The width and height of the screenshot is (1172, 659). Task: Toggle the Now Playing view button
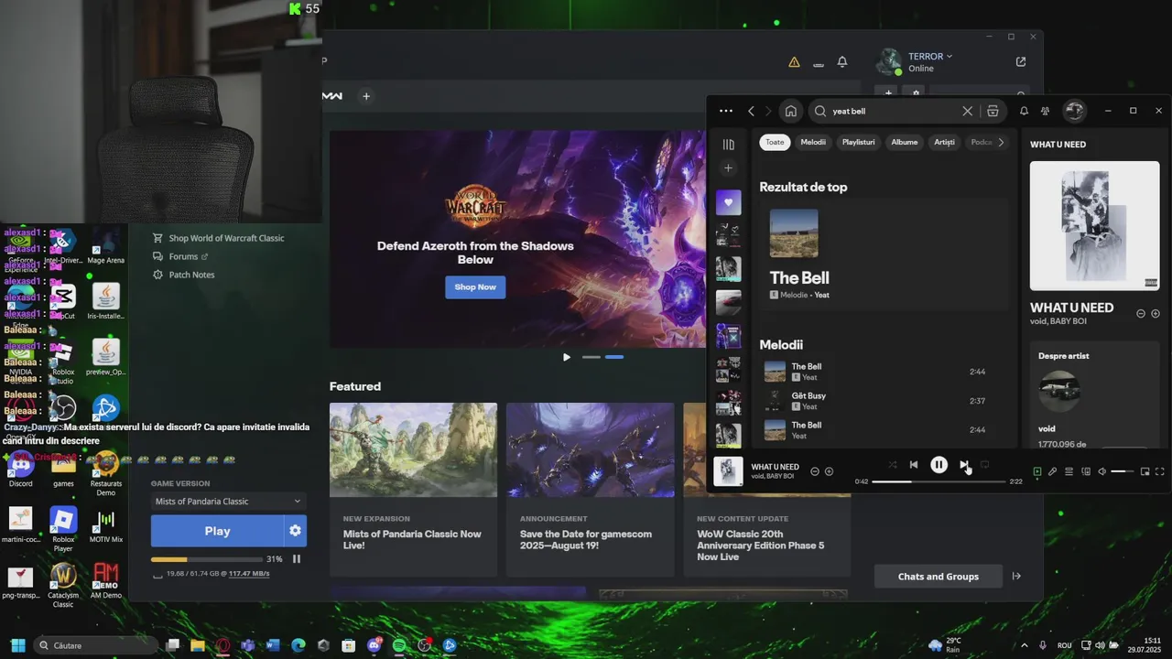pos(1037,471)
